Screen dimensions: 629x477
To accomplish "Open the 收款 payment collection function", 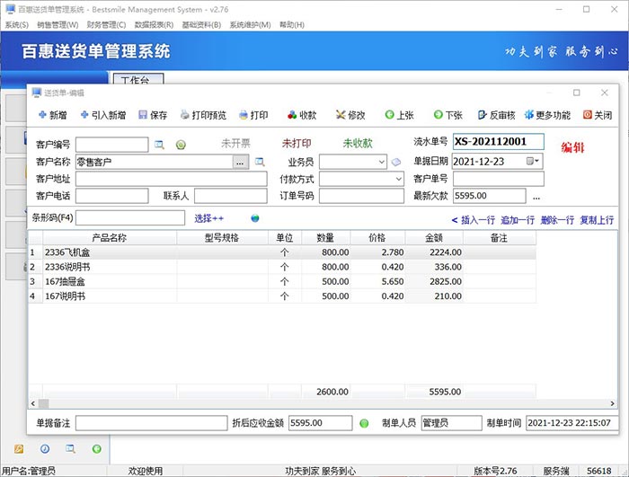I will pos(302,115).
